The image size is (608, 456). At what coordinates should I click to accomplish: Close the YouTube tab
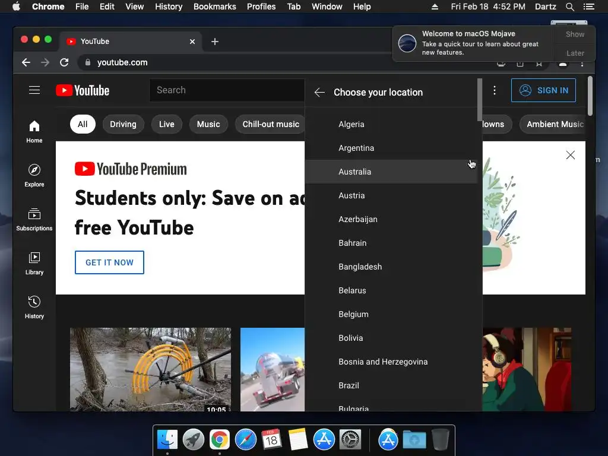click(x=192, y=42)
